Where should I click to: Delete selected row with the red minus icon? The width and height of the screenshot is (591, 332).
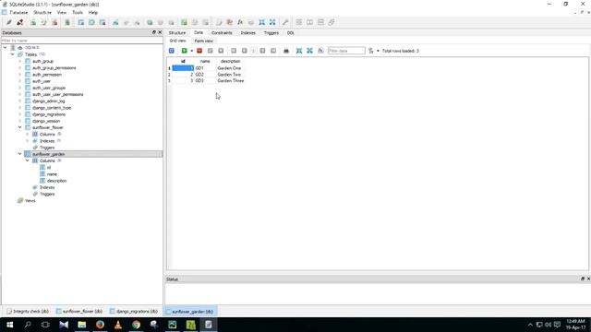[x=199, y=51]
